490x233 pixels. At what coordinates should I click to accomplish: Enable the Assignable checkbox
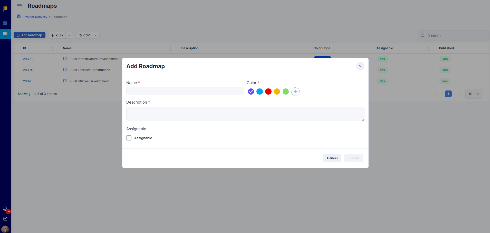129,138
